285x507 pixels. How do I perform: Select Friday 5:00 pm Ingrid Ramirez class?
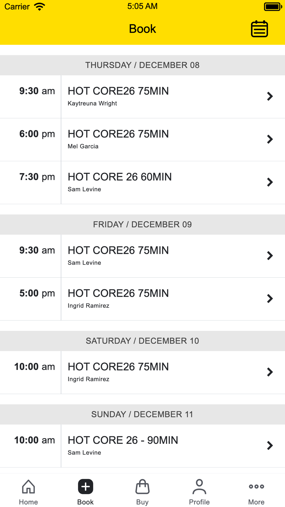tap(118, 299)
